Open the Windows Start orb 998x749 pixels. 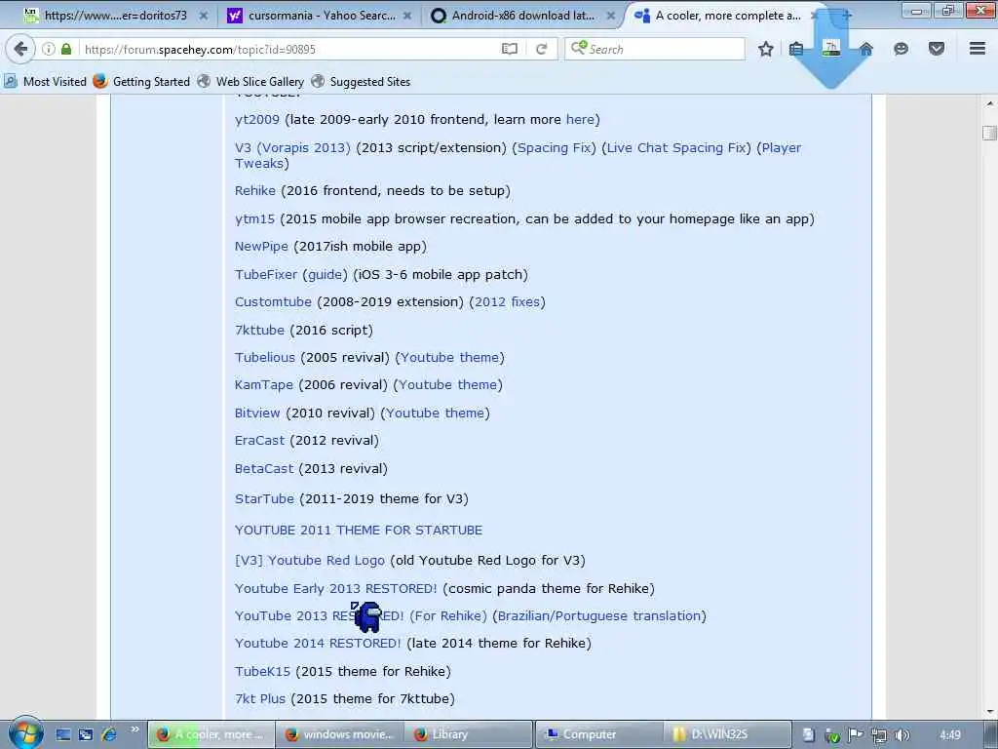(x=25, y=733)
